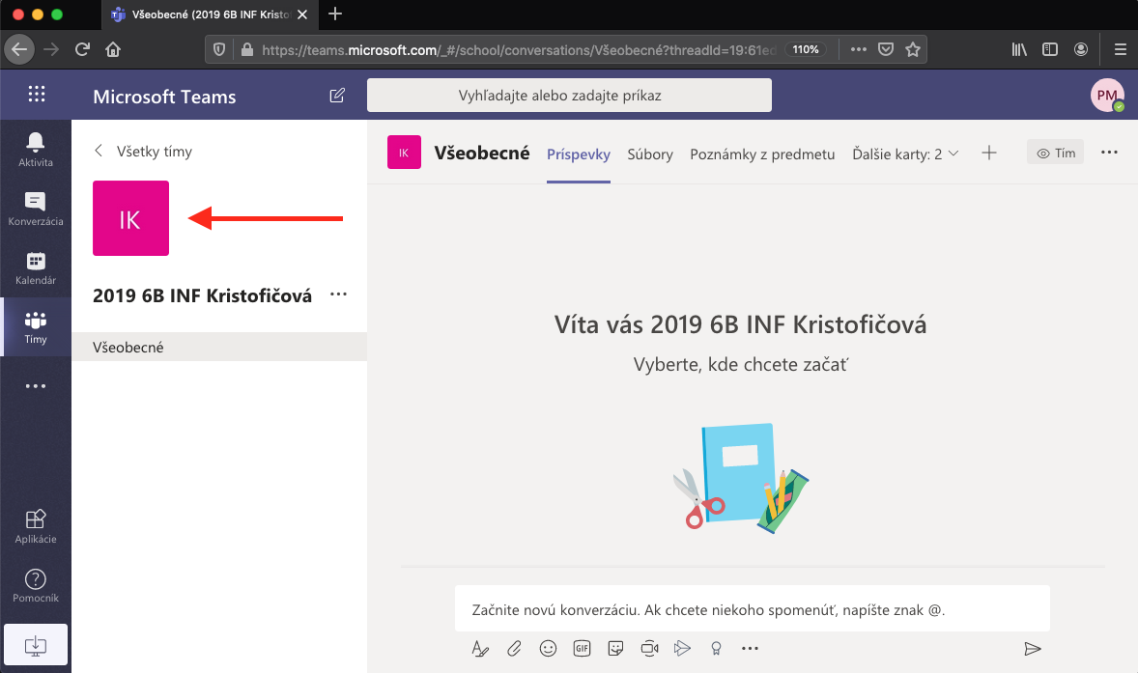Open Pomocník help
The image size is (1138, 673).
pyautogui.click(x=36, y=585)
